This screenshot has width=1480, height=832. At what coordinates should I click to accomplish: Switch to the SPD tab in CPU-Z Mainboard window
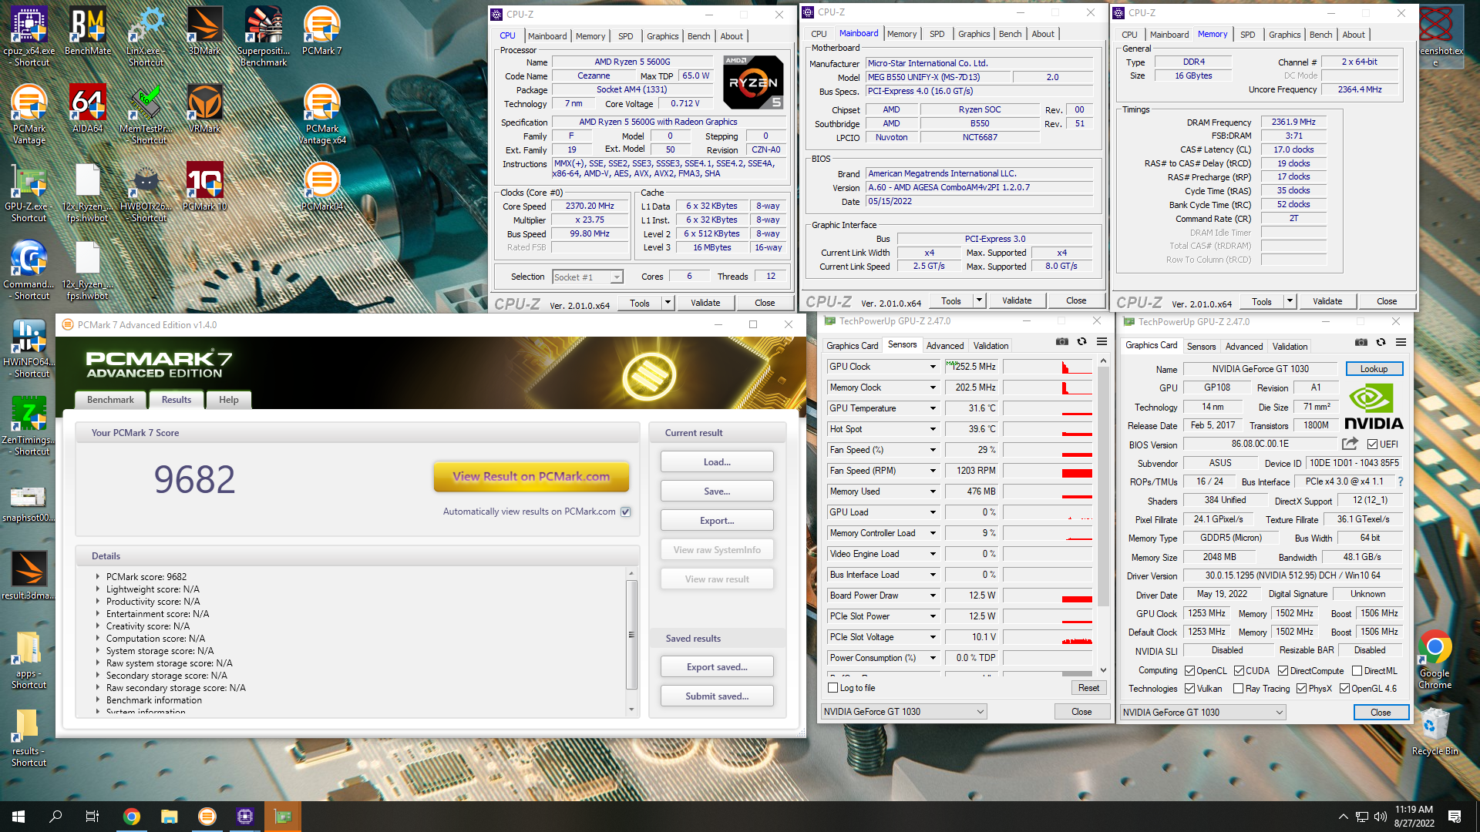click(937, 34)
